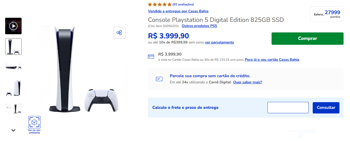
Task: Click the Carnê Digital booklet icon
Action: coord(159,79)
